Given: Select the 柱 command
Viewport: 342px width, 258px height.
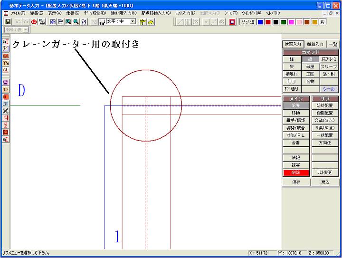Looking at the screenshot, I should (x=292, y=59).
